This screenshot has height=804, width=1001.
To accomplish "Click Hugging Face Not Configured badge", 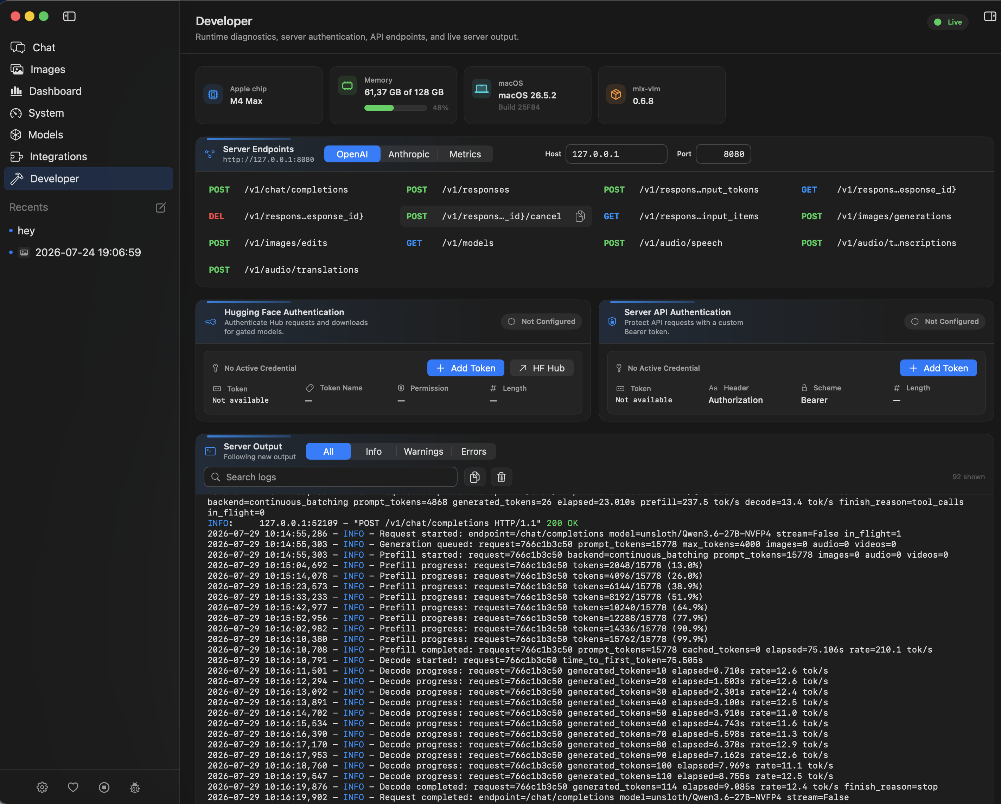I will (x=541, y=322).
